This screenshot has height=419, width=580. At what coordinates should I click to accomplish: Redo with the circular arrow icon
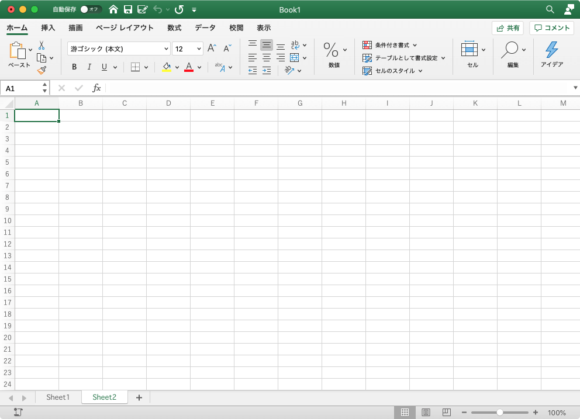(x=179, y=9)
